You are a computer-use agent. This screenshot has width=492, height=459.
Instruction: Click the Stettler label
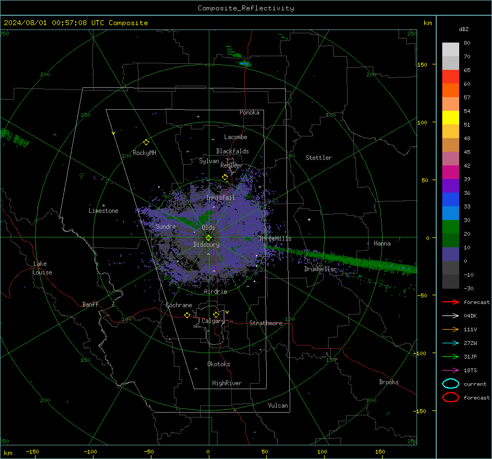[319, 158]
